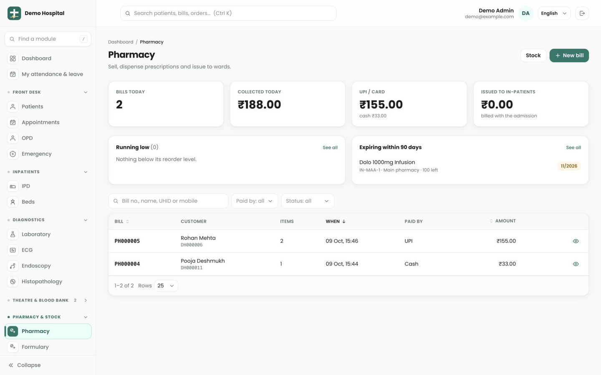Open the Status filter dropdown
The width and height of the screenshot is (601, 375).
(x=308, y=201)
